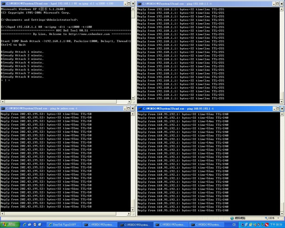The height and width of the screenshot is (228, 285).
Task: Switch to third C:\WINDOWS\system cmd taskbar button
Action: 171,225
